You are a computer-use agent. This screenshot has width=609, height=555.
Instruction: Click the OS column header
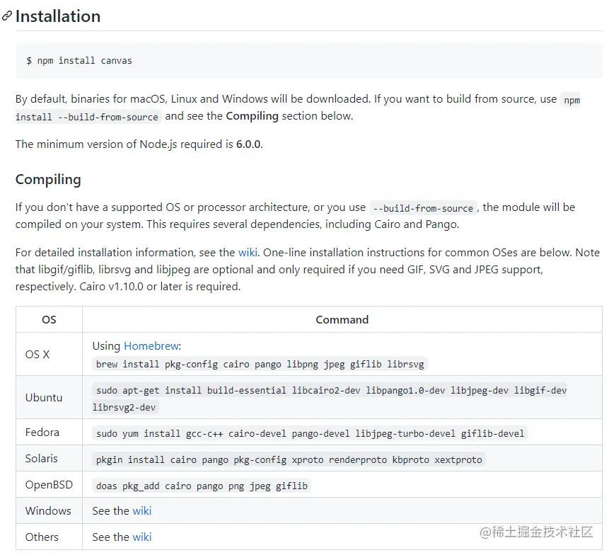pos(49,319)
